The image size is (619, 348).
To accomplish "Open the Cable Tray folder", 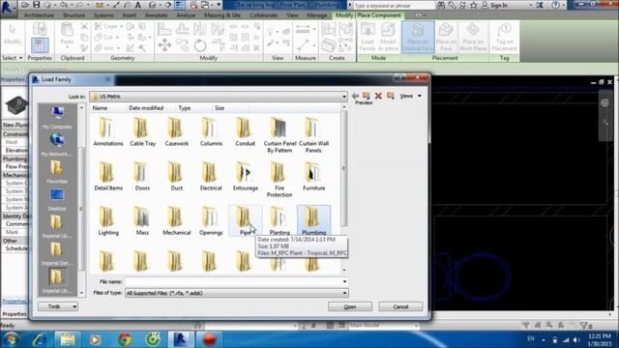I will click(x=142, y=132).
